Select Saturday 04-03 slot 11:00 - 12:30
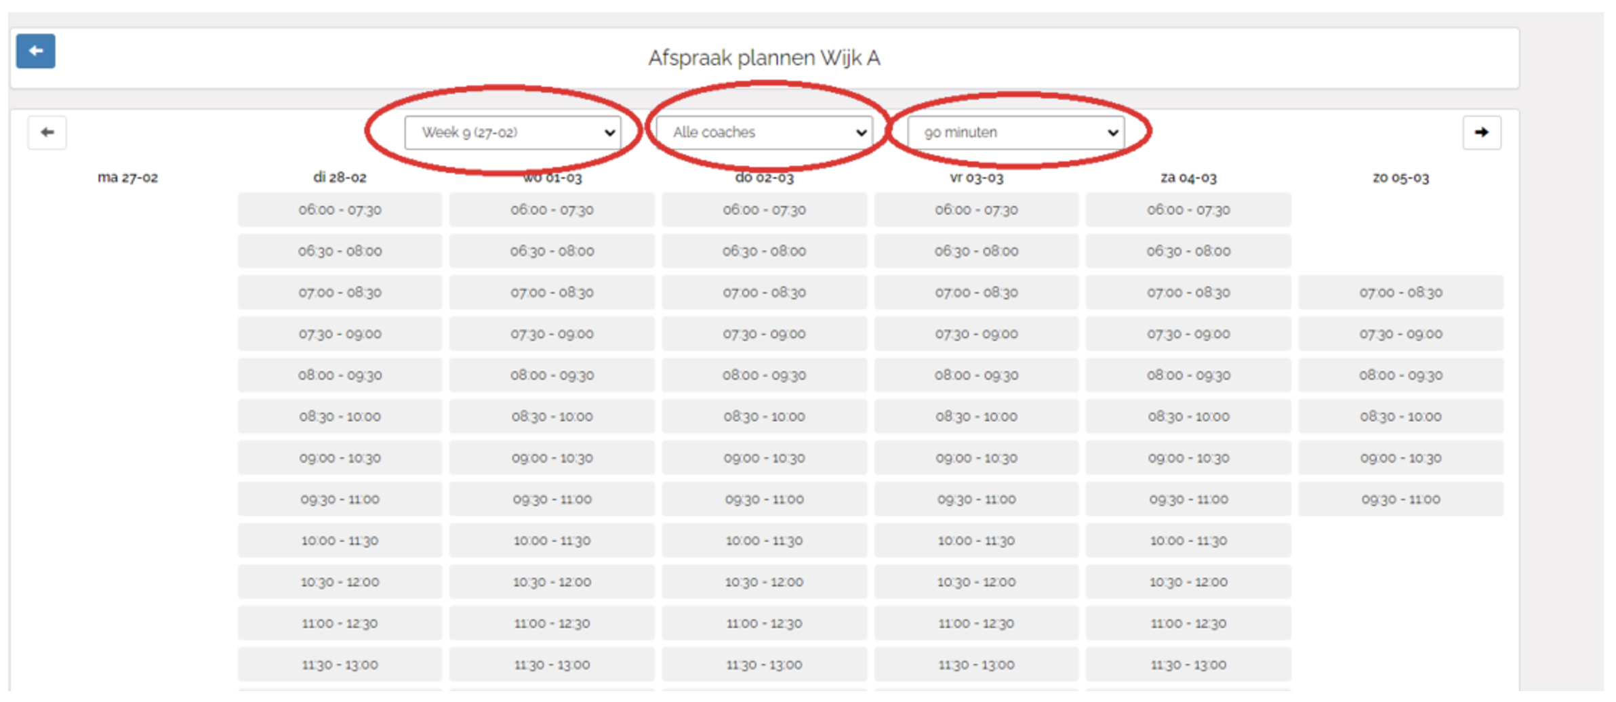The width and height of the screenshot is (1616, 702). tap(1188, 623)
